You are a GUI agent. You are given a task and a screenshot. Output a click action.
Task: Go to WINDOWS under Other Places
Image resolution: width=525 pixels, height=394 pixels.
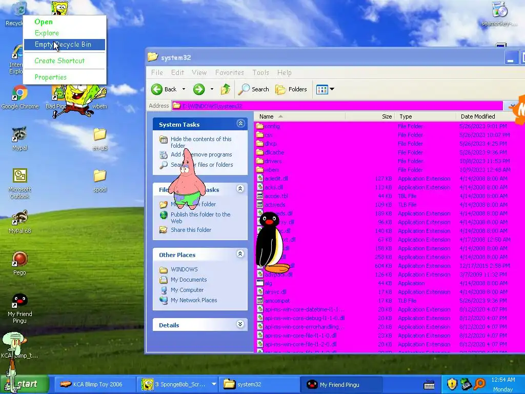[x=184, y=269]
